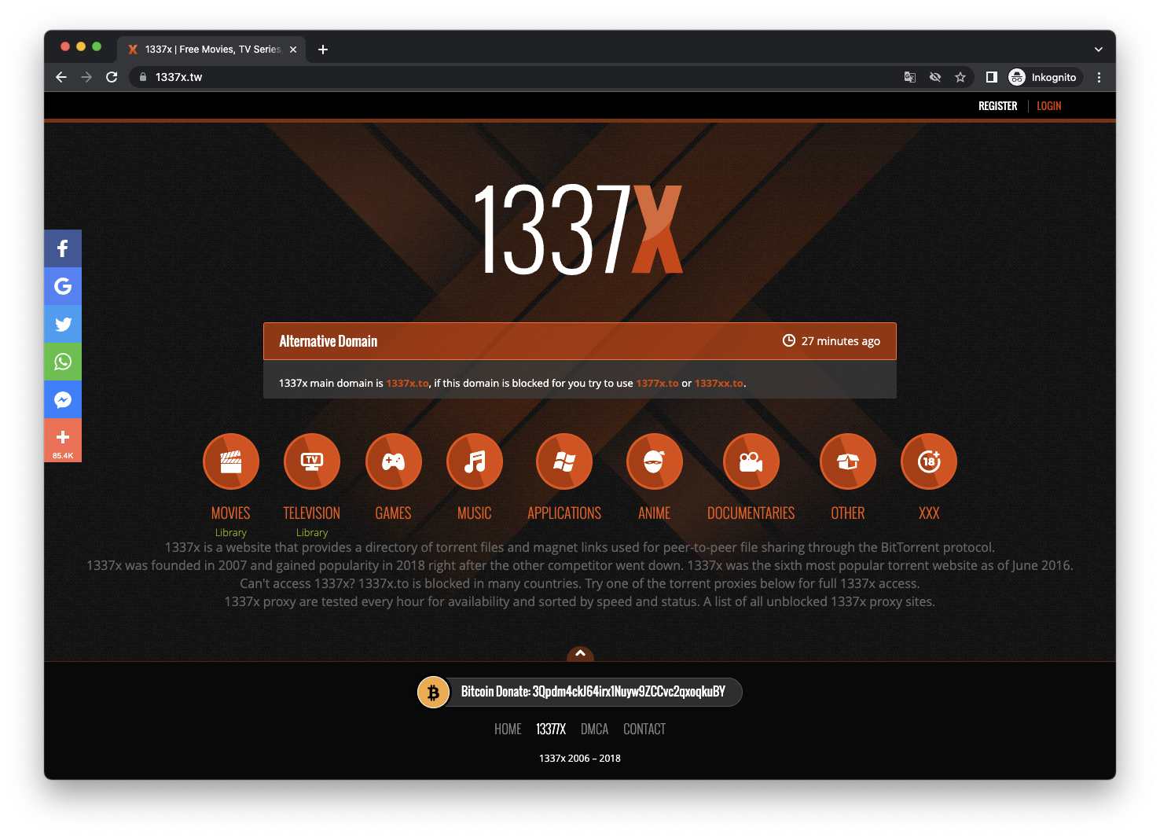Click the Alternative Domain heading
The width and height of the screenshot is (1160, 838).
point(329,341)
